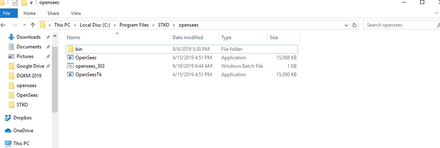Unpin Documents via its pin icon
Viewport: 440px width, 148px height.
point(48,47)
